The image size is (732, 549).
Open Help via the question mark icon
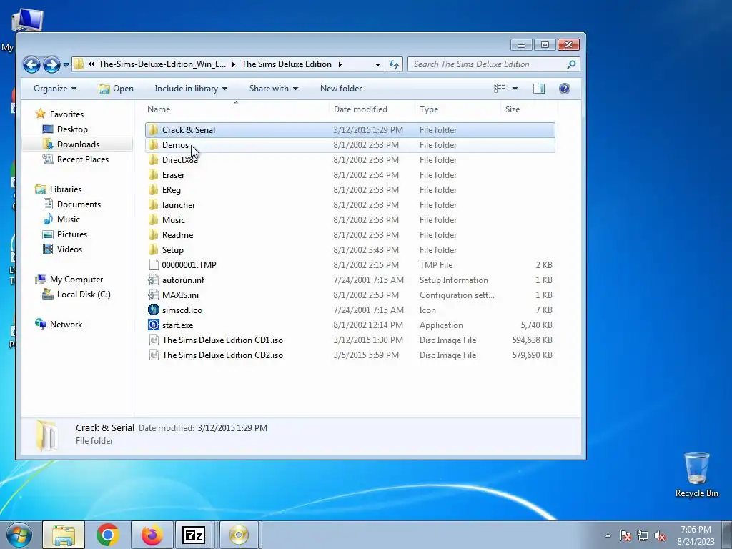[565, 89]
